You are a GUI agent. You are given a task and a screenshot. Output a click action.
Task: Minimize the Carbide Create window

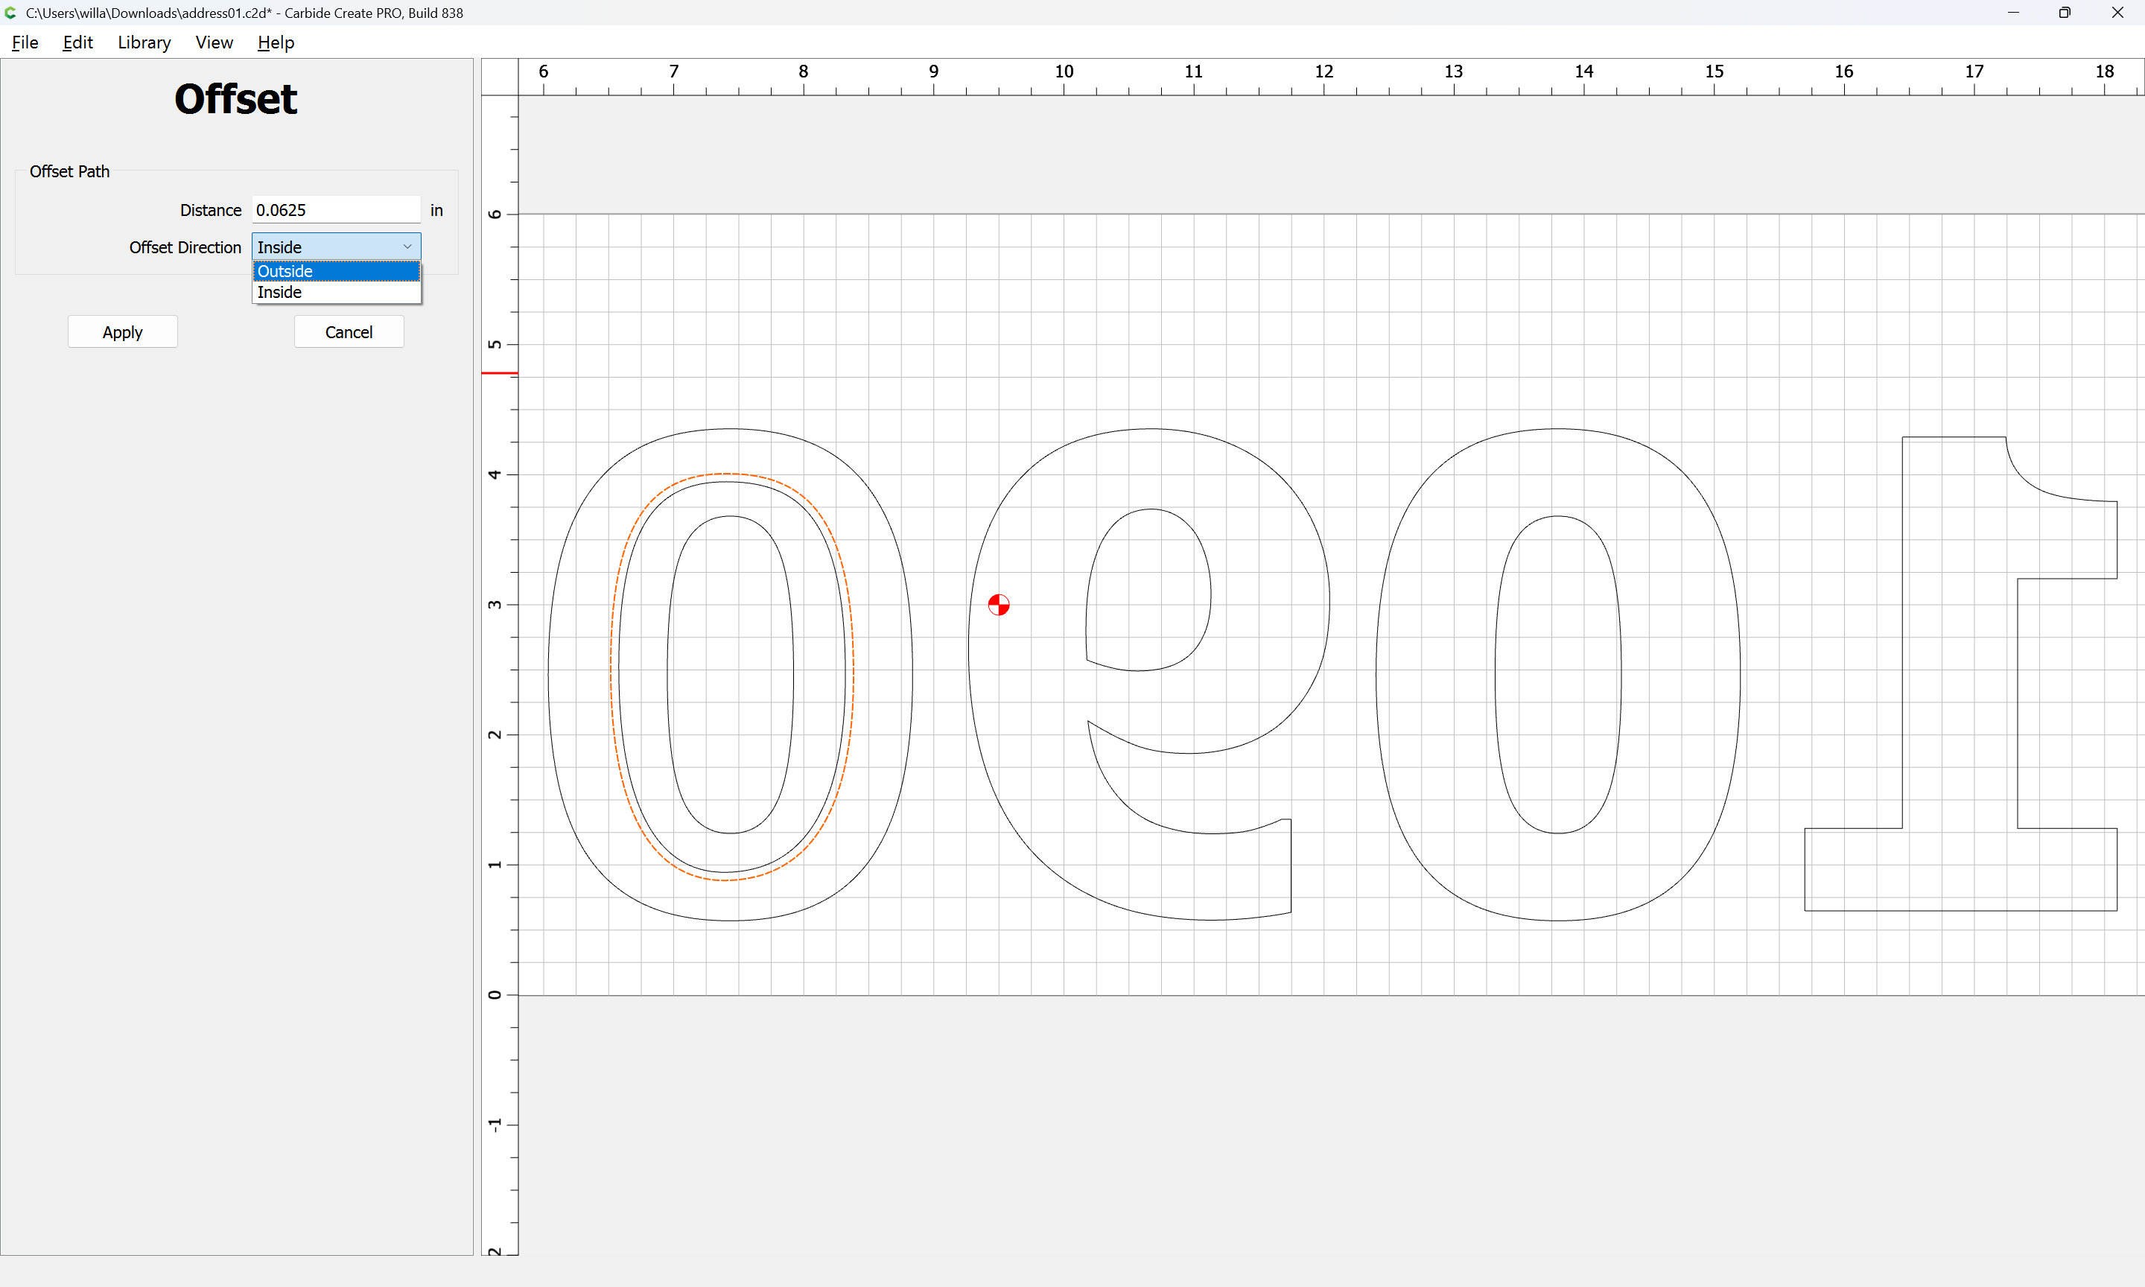[2013, 13]
